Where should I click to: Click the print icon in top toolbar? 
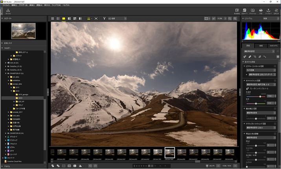coord(261,11)
